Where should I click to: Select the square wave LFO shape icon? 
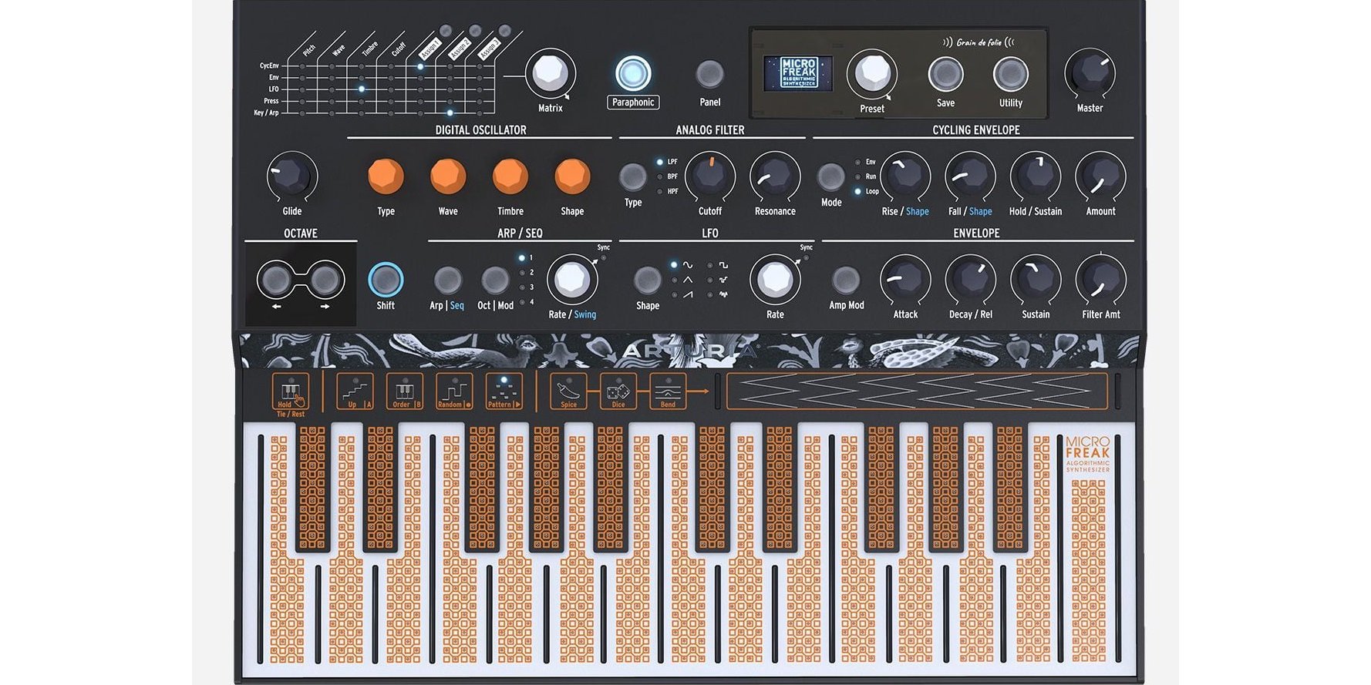coord(723,265)
